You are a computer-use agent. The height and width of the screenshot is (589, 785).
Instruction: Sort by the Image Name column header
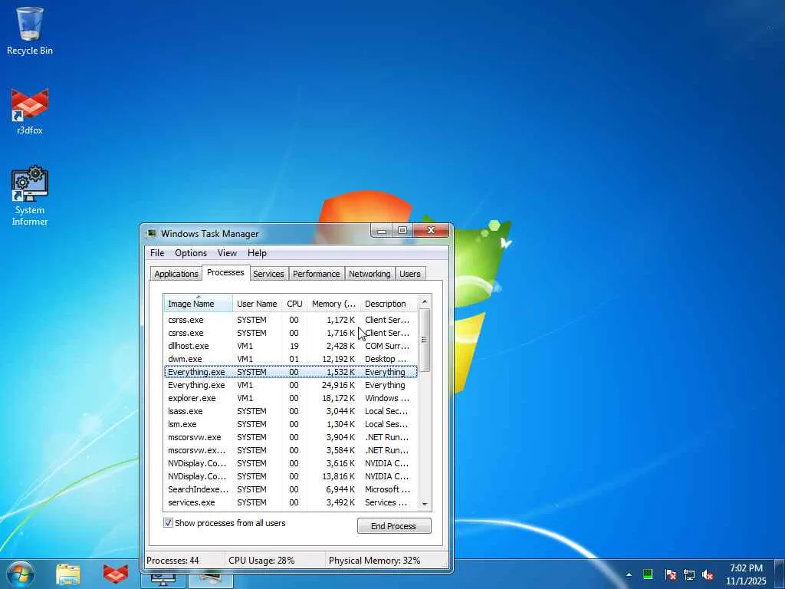click(x=199, y=304)
